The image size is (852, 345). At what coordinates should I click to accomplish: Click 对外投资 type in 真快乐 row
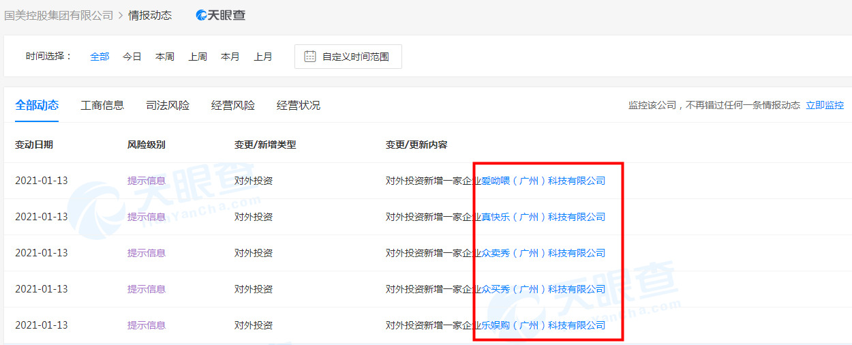pyautogui.click(x=254, y=217)
